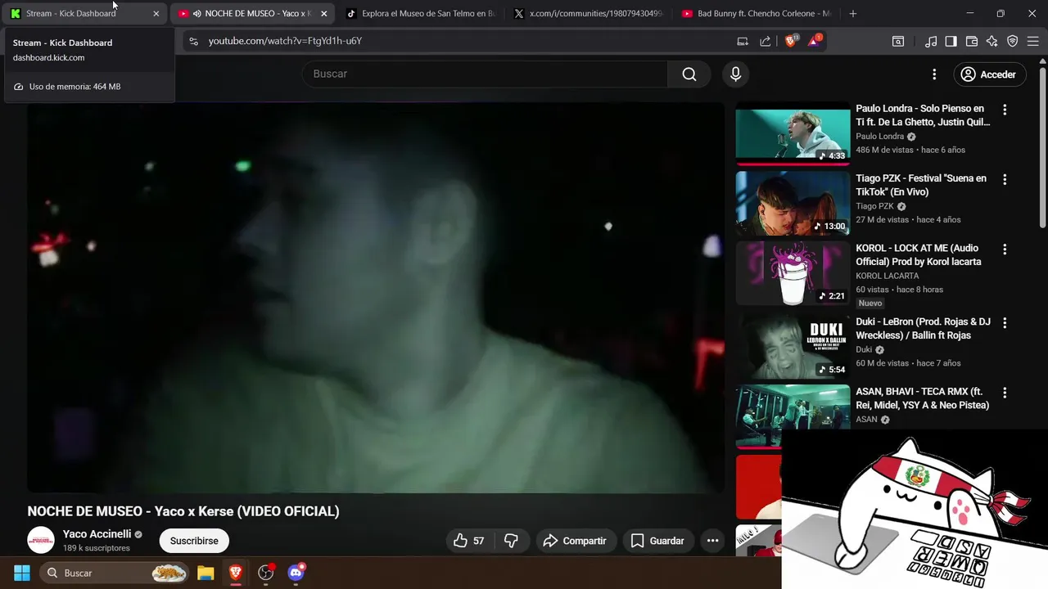Image resolution: width=1048 pixels, height=589 pixels.
Task: Click 'Uso de memoria: 464 MB' text
Action: (75, 87)
